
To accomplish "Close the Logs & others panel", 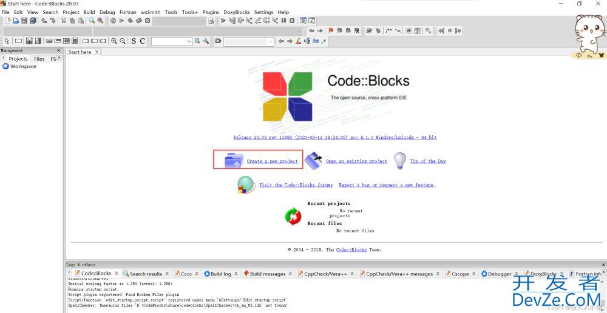I will (x=603, y=264).
